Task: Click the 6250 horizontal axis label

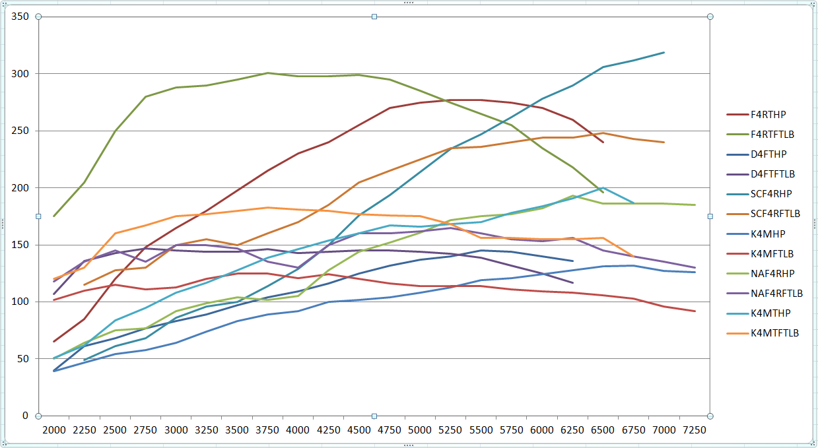Action: (573, 430)
